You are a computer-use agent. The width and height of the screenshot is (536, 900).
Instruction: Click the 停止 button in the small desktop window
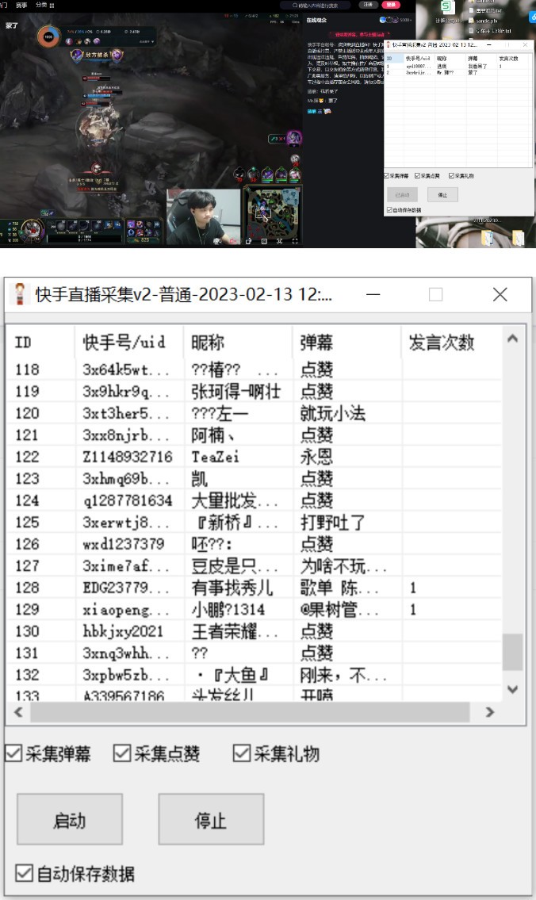click(442, 194)
